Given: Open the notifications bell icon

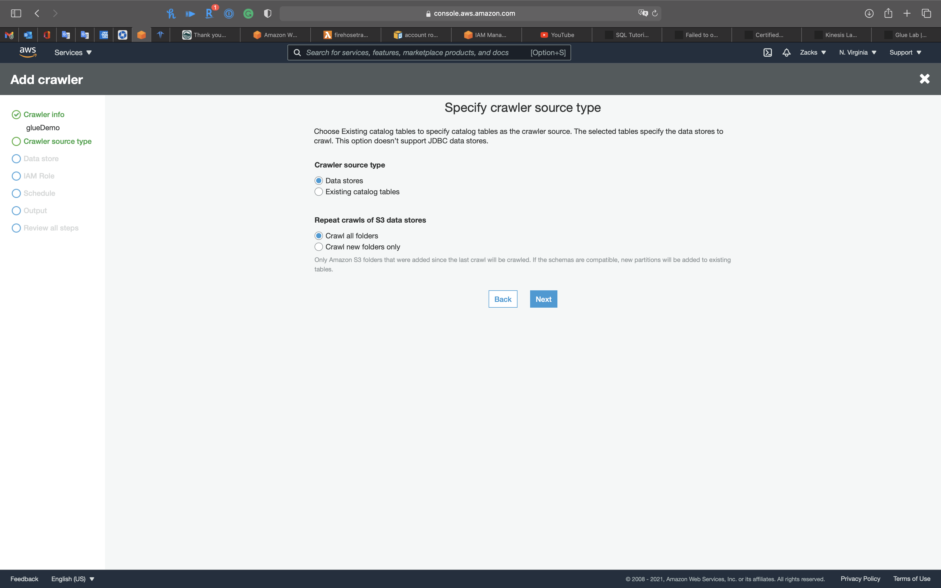Looking at the screenshot, I should point(786,52).
